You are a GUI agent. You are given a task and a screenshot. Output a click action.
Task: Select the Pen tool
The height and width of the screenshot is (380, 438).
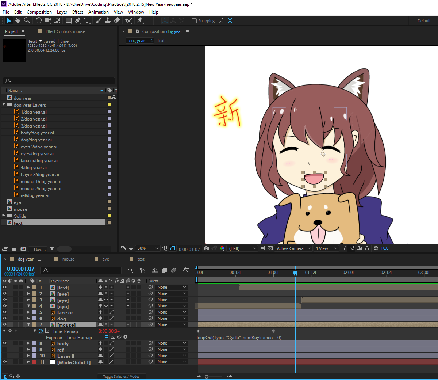click(78, 20)
